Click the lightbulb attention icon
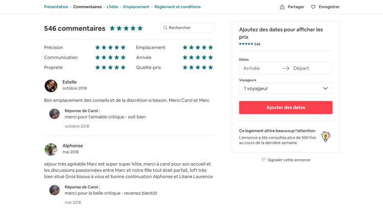The width and height of the screenshot is (383, 211). click(x=325, y=136)
